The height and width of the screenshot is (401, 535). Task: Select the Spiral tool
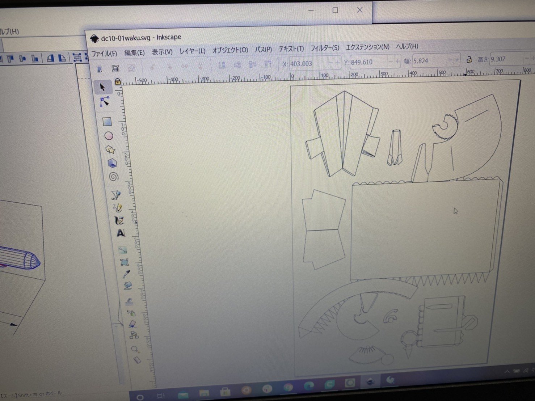point(114,177)
